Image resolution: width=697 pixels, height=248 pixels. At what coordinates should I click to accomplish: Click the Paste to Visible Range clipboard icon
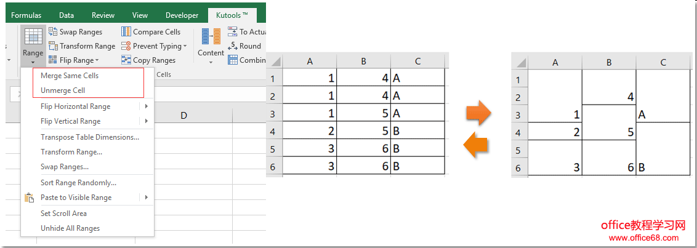pyautogui.click(x=28, y=198)
